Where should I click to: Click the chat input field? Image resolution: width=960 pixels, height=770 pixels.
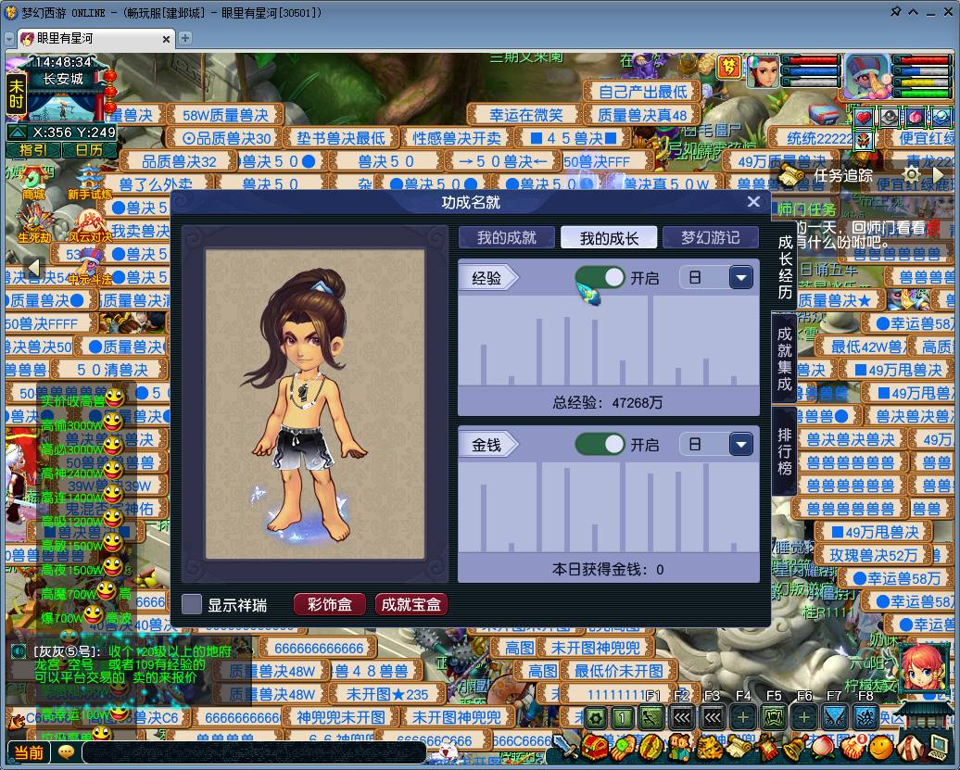[x=254, y=752]
